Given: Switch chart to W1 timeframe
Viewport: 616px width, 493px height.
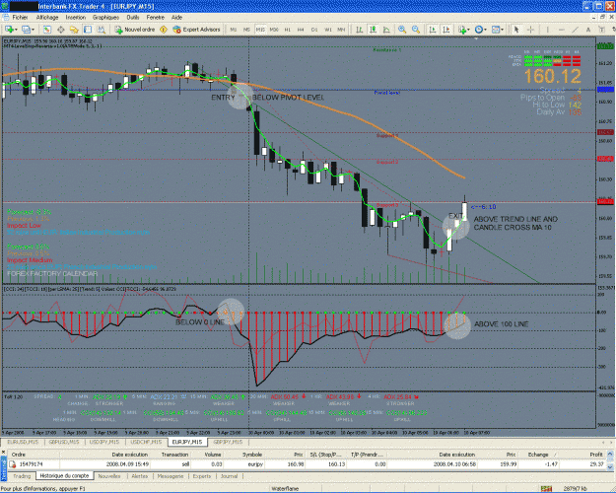Looking at the screenshot, I should pos(328,30).
